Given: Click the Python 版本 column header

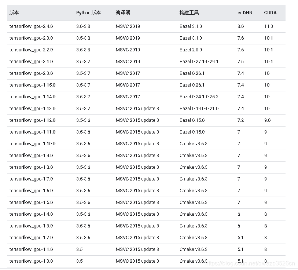Looking at the screenshot, I should [89, 13].
